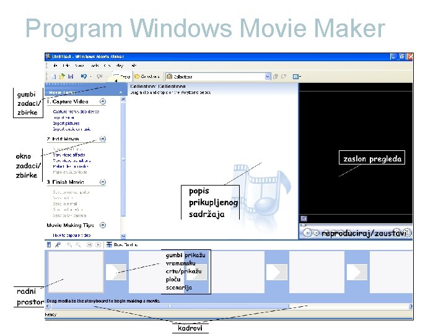Select the fourth storyboard frame
The width and height of the screenshot is (446, 334).
[x=317, y=272]
